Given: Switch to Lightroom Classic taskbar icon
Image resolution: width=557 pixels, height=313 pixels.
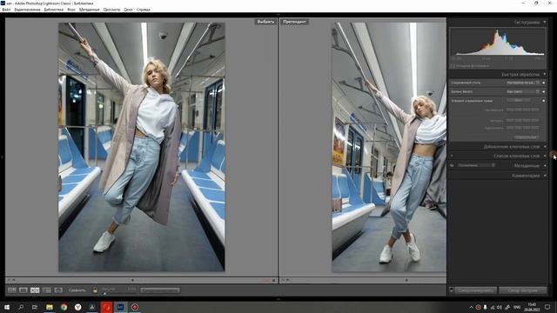Looking at the screenshot, I should (x=120, y=307).
